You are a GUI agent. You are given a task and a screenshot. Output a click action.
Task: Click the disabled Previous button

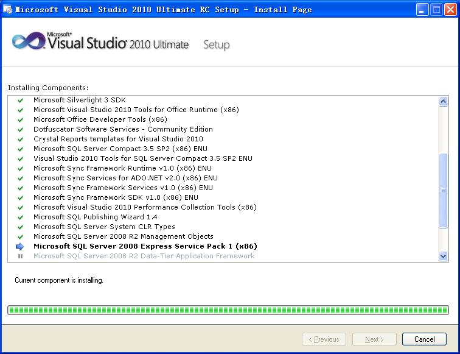(324, 339)
